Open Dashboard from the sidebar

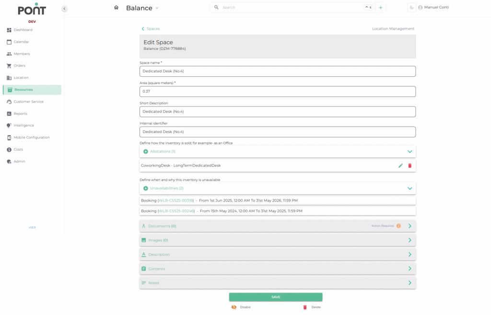23,30
